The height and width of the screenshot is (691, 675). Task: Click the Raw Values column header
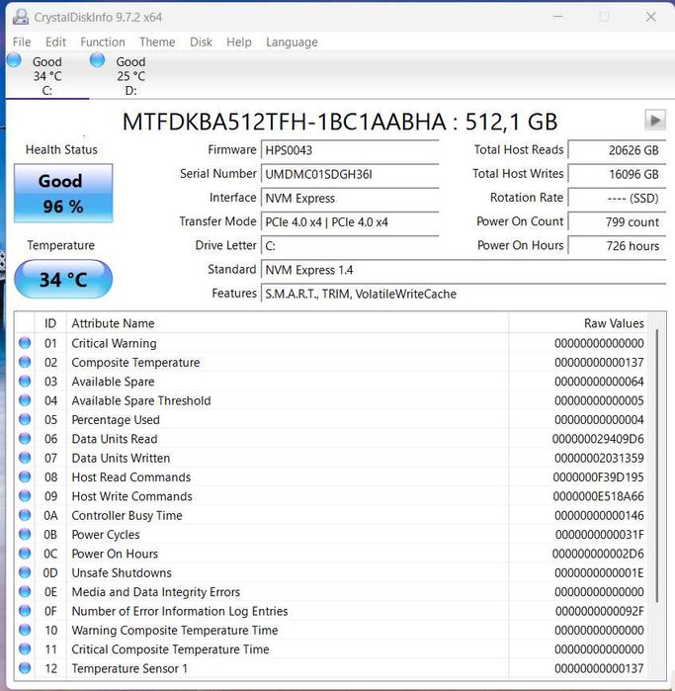coord(578,323)
